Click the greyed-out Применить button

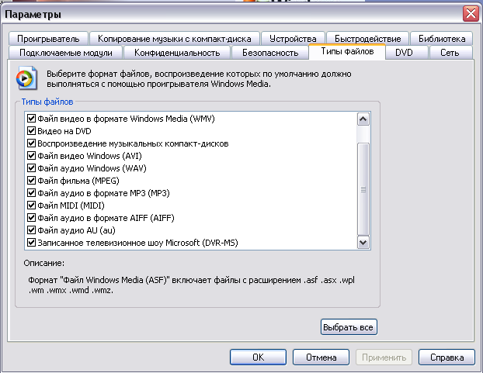pyautogui.click(x=384, y=357)
